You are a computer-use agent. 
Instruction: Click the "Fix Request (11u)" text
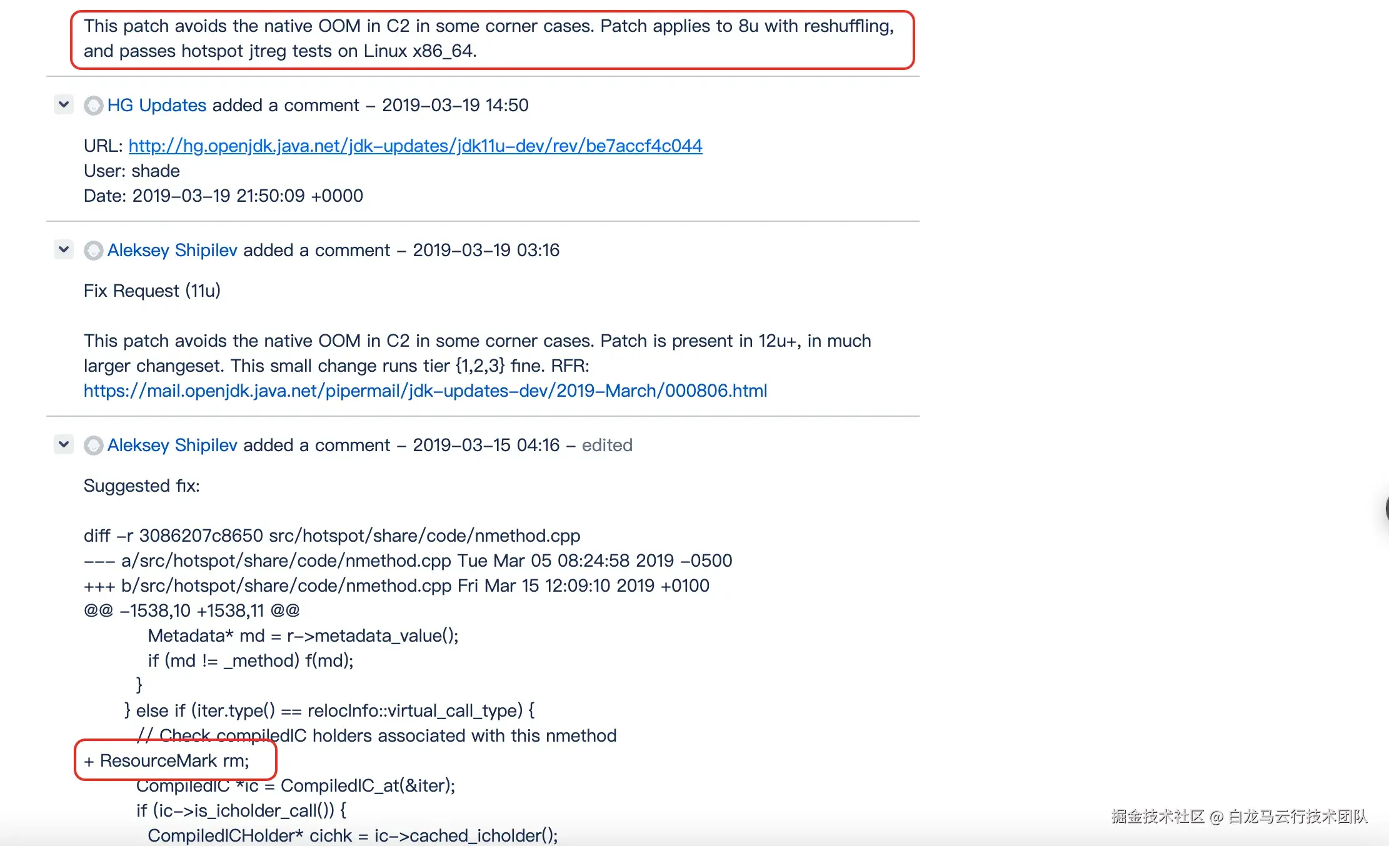(152, 291)
